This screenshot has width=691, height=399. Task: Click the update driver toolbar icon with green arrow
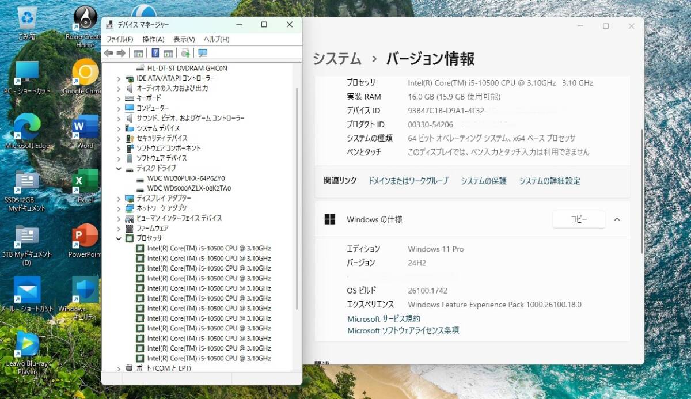tap(185, 53)
